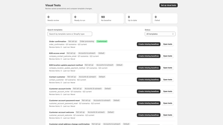The height and width of the screenshot is (125, 223).
Task: Click the Visual Tests page heading
Action: pos(53,5)
